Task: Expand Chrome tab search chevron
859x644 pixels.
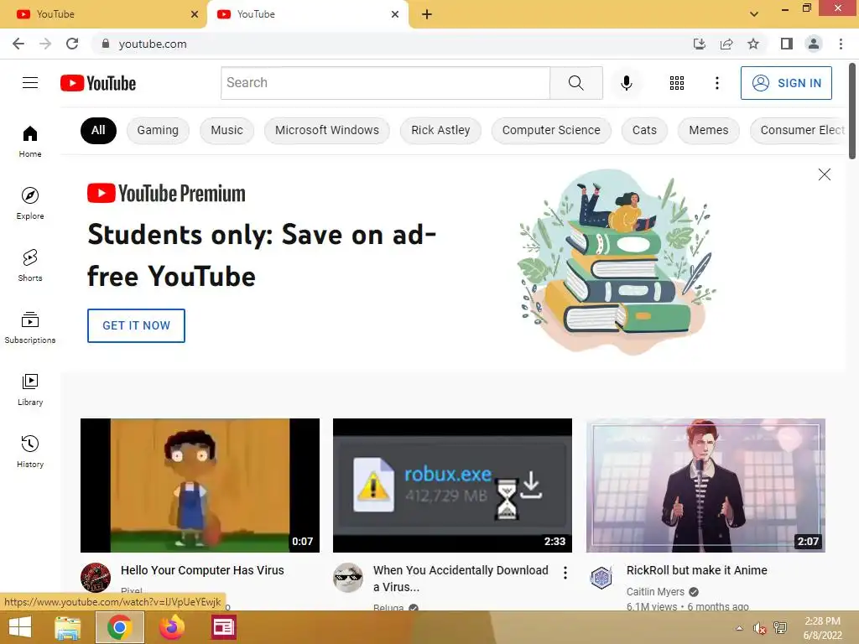Action: coord(754,14)
